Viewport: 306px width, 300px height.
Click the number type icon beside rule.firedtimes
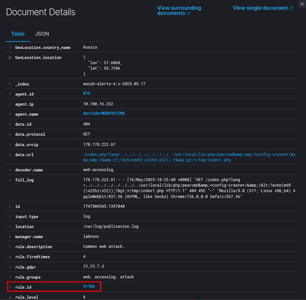(10, 257)
